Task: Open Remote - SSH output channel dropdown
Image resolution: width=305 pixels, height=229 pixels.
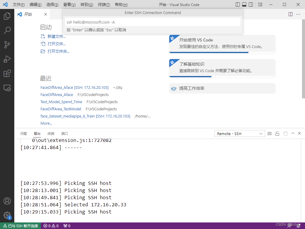Action: 240,134
